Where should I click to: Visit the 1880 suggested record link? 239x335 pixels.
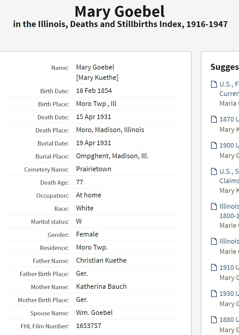[x=229, y=320]
